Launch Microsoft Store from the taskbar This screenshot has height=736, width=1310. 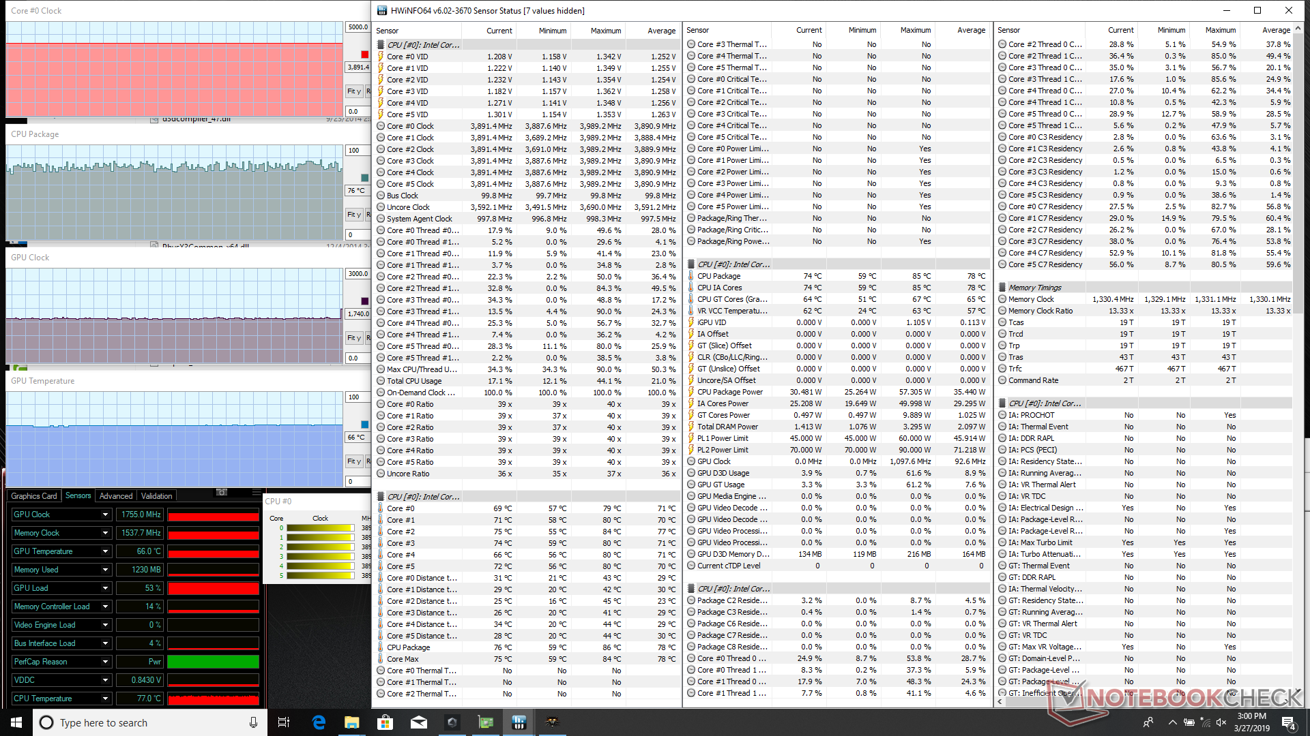coord(385,722)
